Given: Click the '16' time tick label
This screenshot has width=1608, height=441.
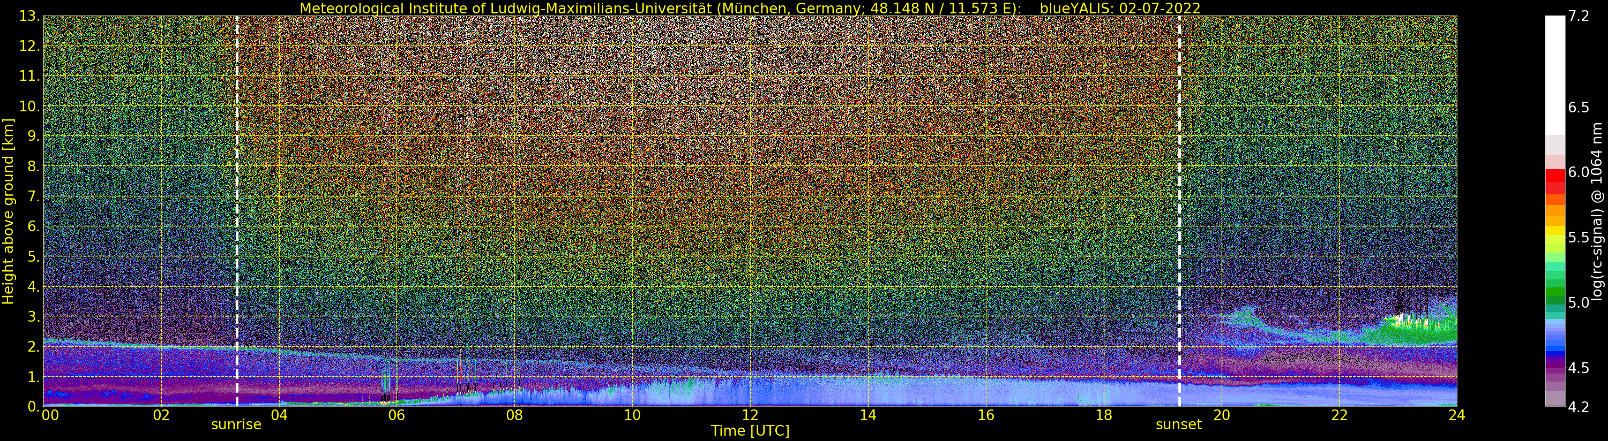Looking at the screenshot, I should coord(986,415).
